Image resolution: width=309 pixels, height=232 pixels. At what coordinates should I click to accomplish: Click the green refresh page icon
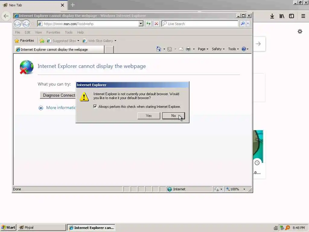pos(148,24)
